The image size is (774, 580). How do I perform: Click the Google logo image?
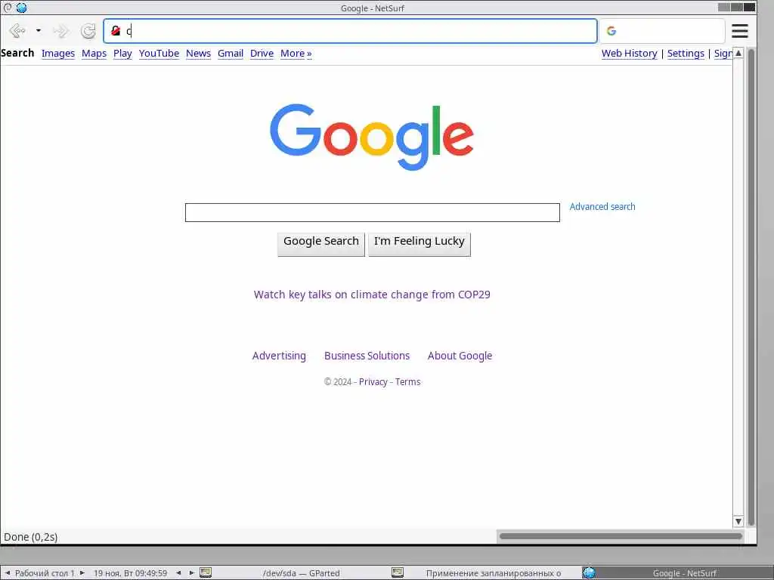(372, 137)
